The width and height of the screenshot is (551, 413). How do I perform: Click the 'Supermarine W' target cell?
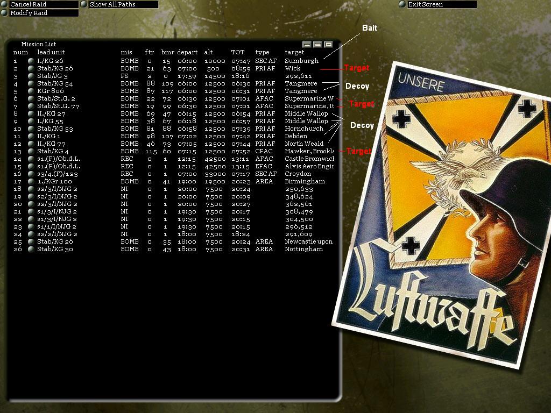click(x=309, y=99)
